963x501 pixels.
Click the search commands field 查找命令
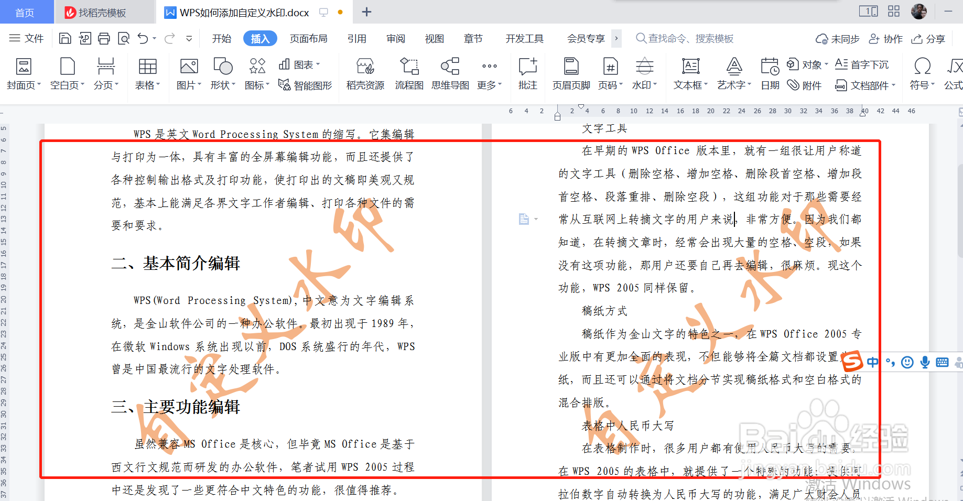[x=685, y=38]
